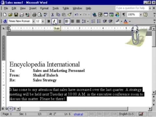Apply the highlight pen
156x117 pixels.
[x=118, y=21]
